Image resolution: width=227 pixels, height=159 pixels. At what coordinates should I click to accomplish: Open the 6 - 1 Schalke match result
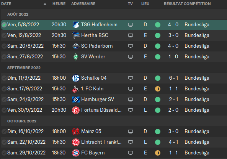point(173,78)
